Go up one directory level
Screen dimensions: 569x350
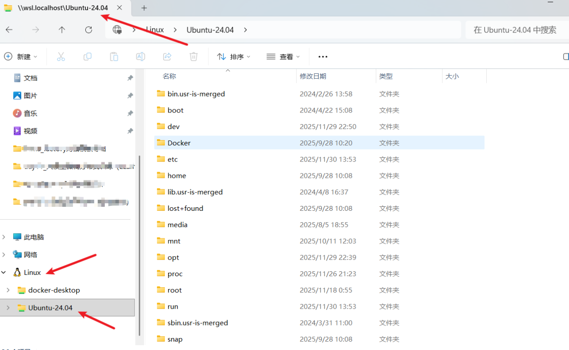(62, 30)
